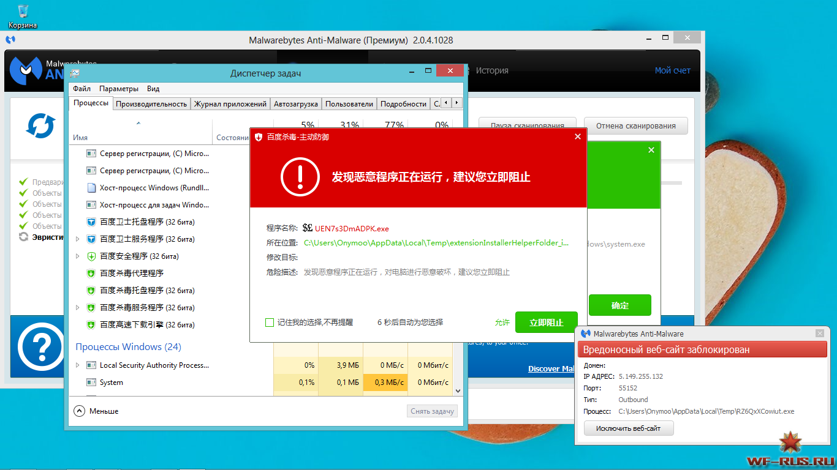Viewport: 837px width, 470px height.
Task: Click the Outbound type value
Action: (633, 400)
